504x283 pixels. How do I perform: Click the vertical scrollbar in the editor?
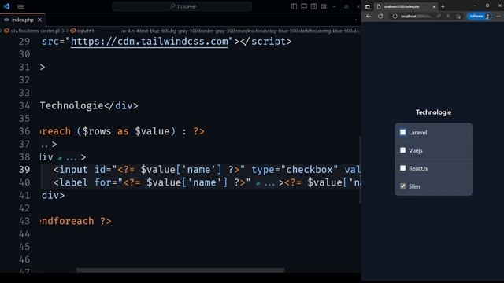[x=360, y=170]
